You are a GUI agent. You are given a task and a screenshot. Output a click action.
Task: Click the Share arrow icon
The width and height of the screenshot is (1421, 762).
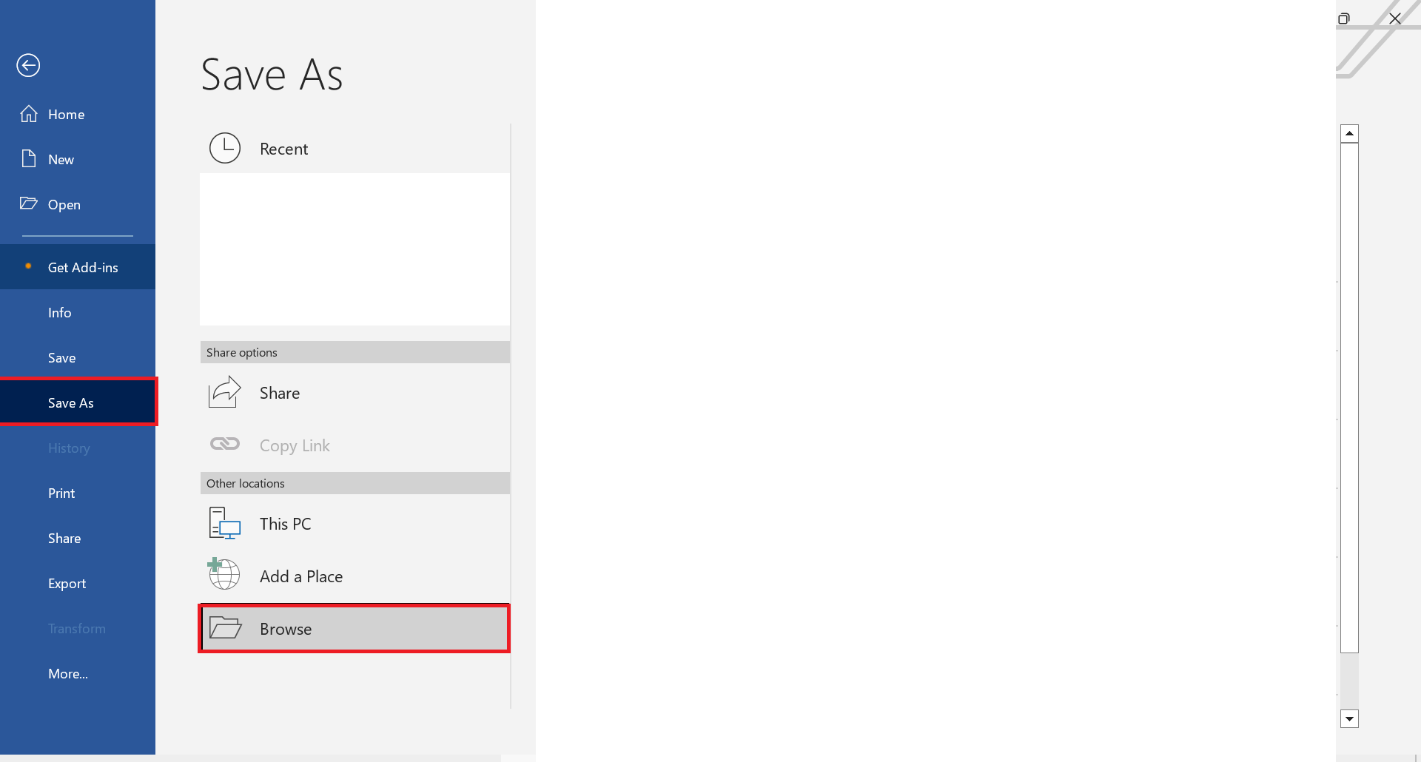coord(225,392)
